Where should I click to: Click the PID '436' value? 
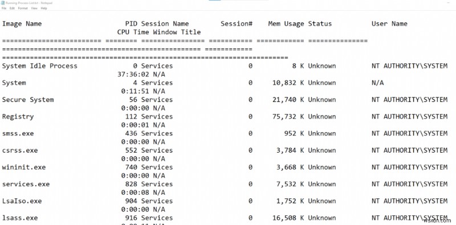tap(131, 133)
